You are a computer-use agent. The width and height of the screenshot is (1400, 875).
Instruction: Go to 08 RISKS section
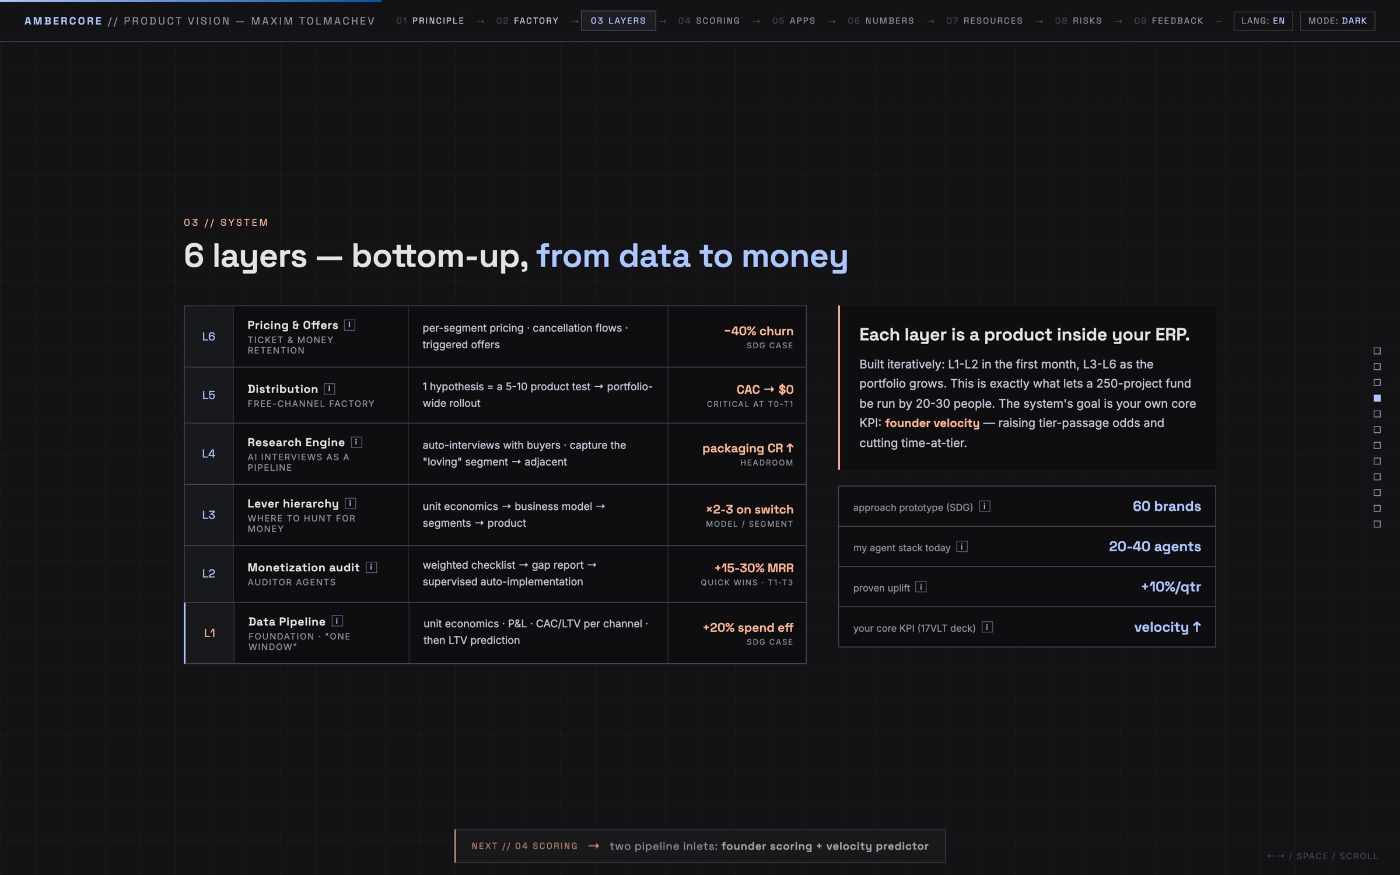(1078, 21)
